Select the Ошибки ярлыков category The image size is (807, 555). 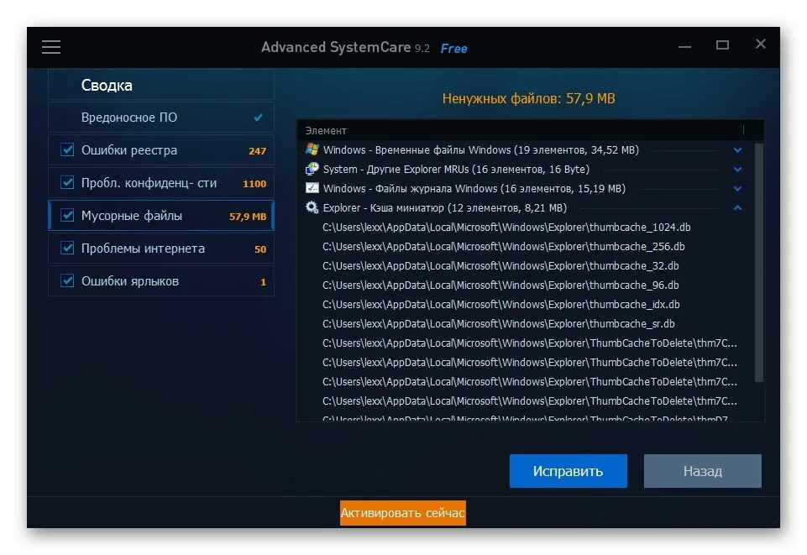click(x=161, y=280)
